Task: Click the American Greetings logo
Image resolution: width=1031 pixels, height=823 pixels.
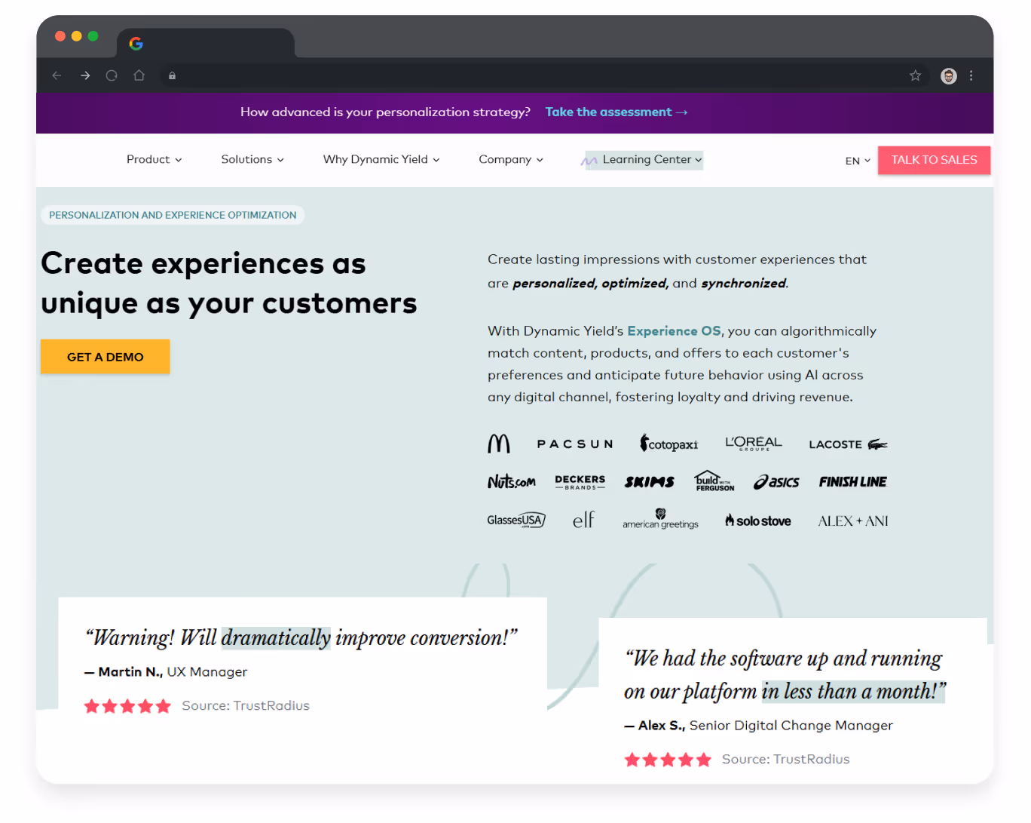Action: coord(660,519)
